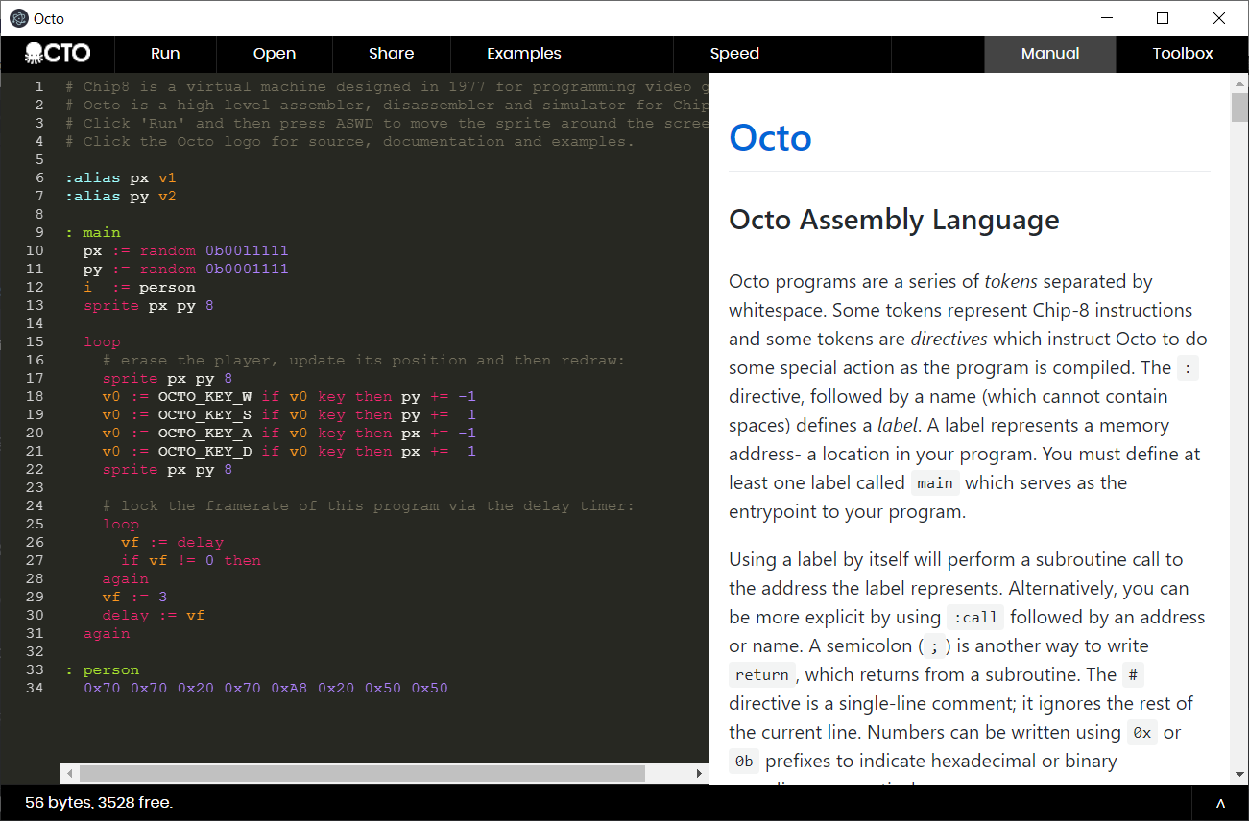Minimize the Octo window
1249x821 pixels.
(x=1107, y=18)
